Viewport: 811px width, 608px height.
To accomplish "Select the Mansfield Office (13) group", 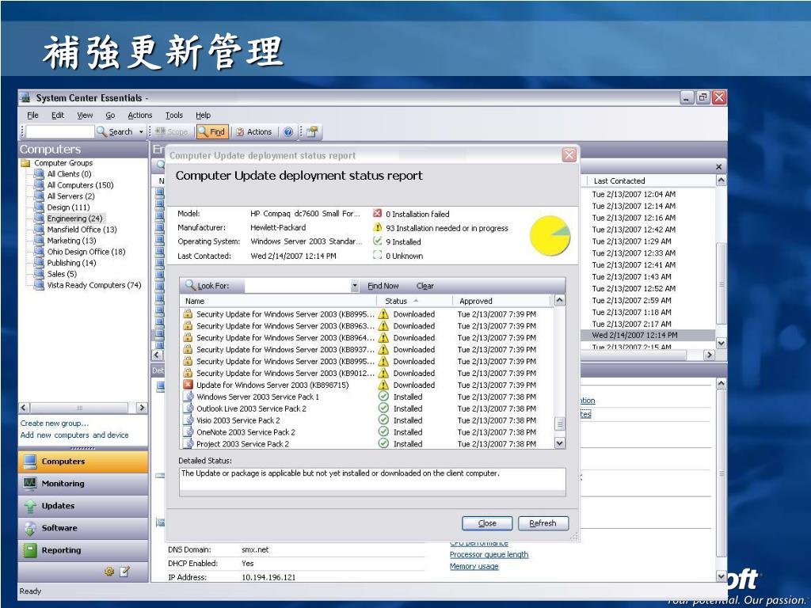I will [x=82, y=230].
